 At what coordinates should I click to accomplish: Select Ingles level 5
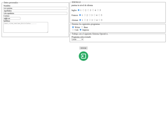98,10
